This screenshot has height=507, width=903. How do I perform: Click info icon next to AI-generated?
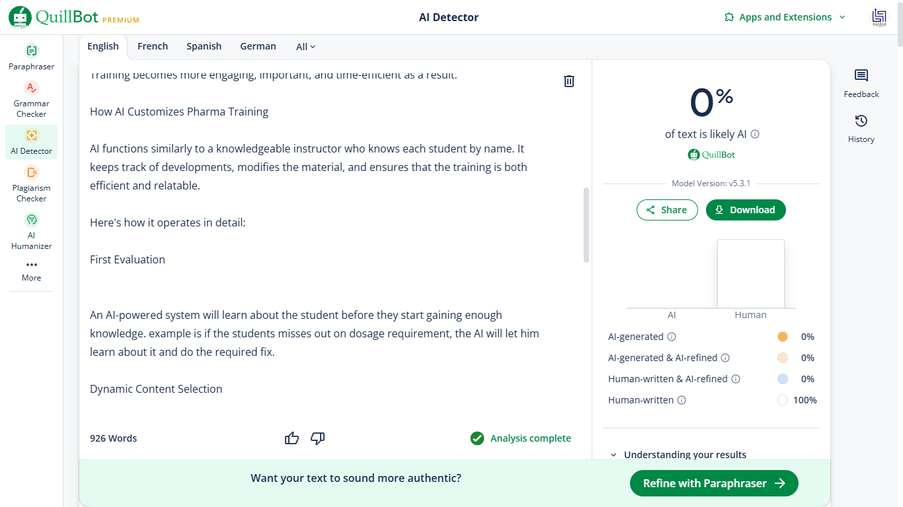(672, 337)
